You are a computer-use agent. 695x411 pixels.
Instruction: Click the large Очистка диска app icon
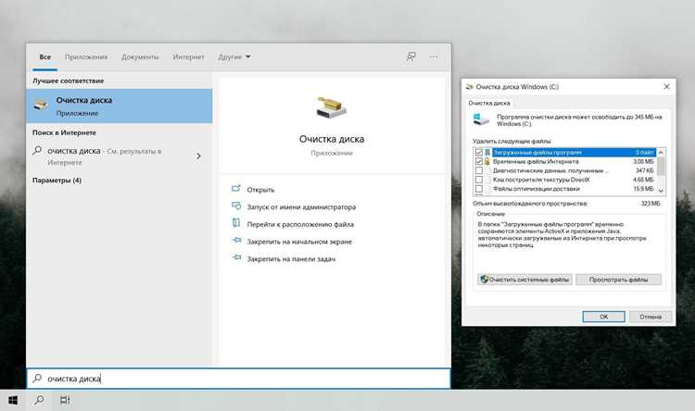coord(331,106)
